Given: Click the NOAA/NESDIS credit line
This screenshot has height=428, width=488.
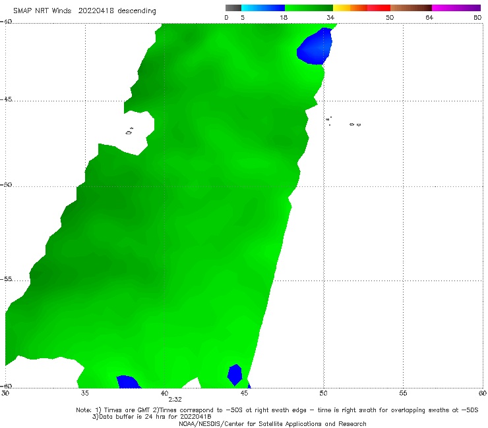Looking at the screenshot, I should click(272, 423).
